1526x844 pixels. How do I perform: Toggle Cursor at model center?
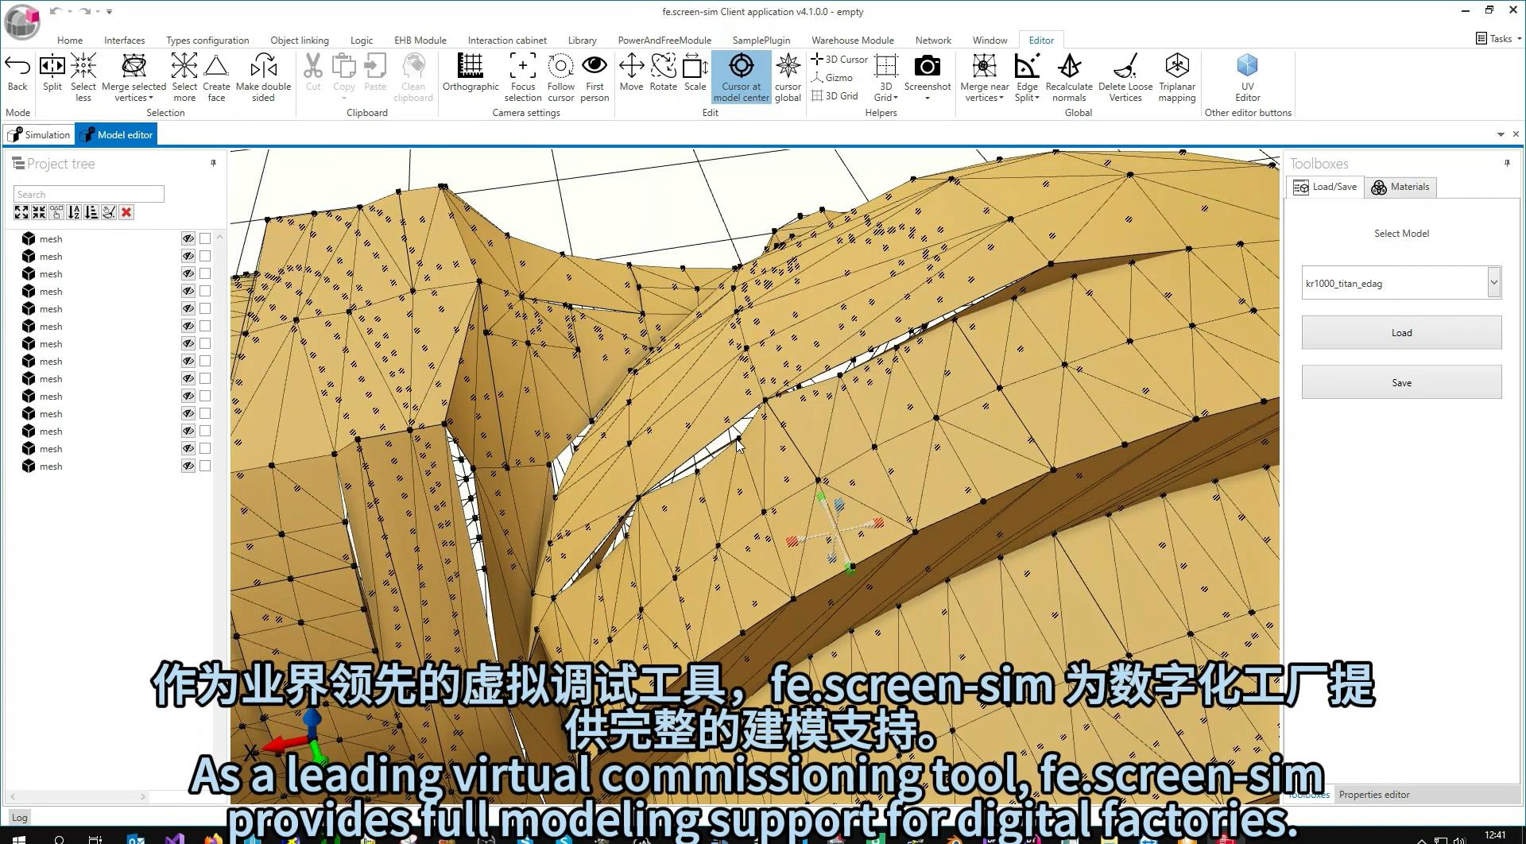(742, 77)
